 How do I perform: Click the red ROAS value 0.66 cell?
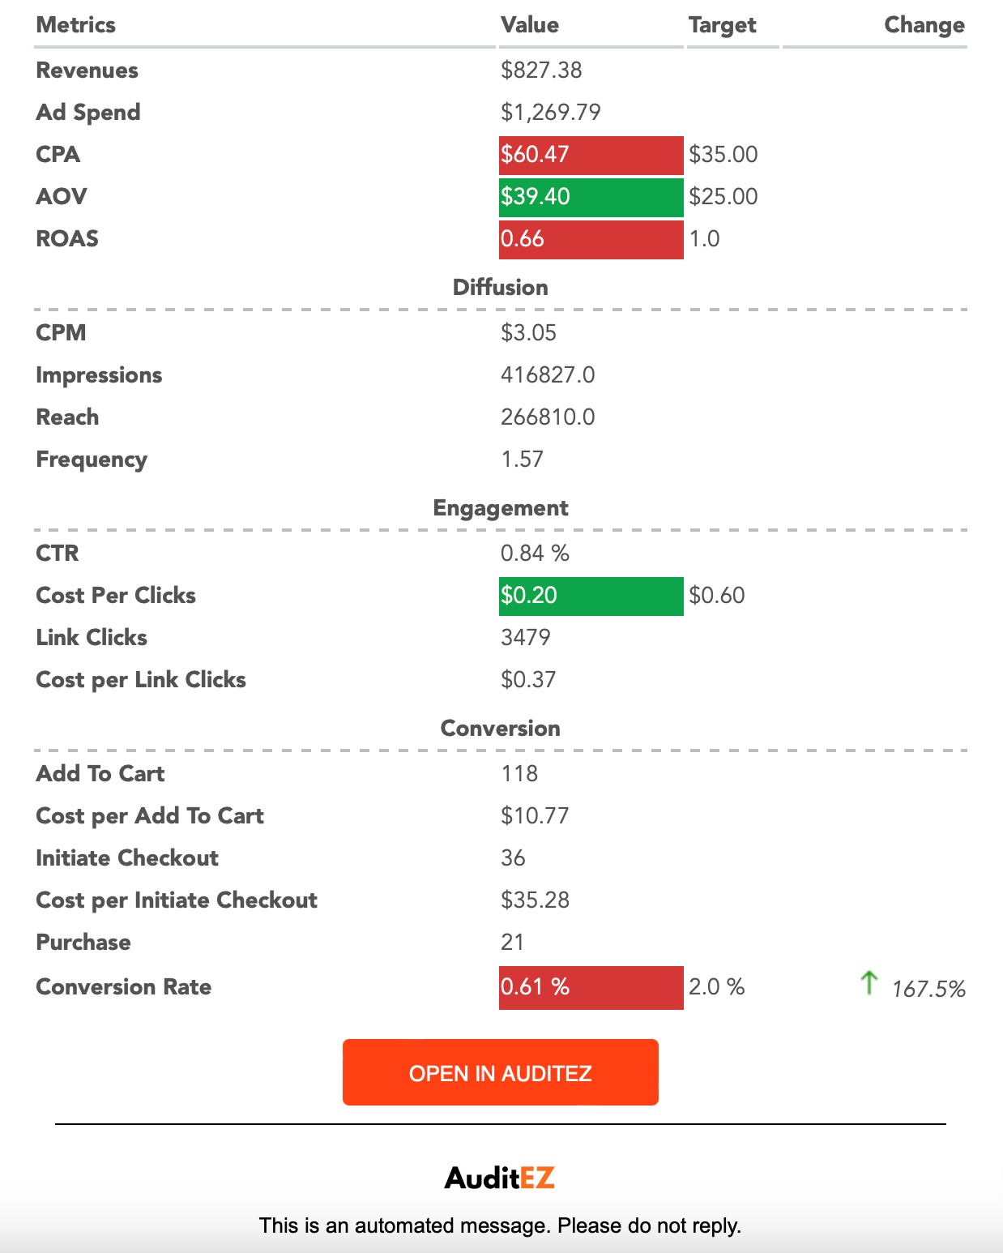pyautogui.click(x=591, y=239)
